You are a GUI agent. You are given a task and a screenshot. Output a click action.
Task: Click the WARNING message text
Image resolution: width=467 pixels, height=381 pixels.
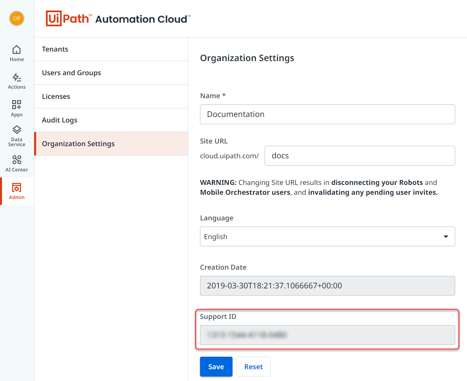point(319,188)
